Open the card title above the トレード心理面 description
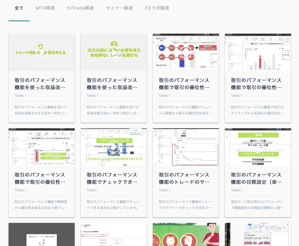This screenshot has width=299, height=246. point(184,84)
